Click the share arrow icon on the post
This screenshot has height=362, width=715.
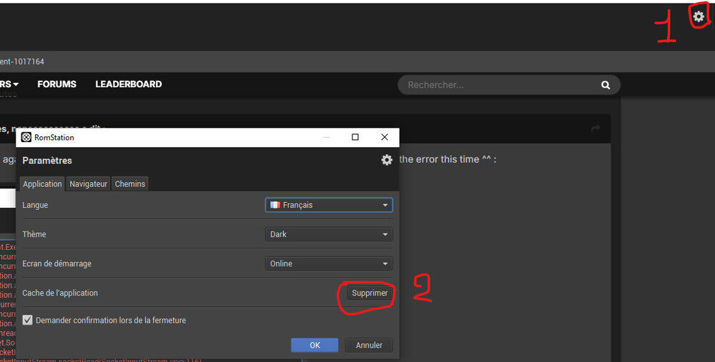point(596,129)
